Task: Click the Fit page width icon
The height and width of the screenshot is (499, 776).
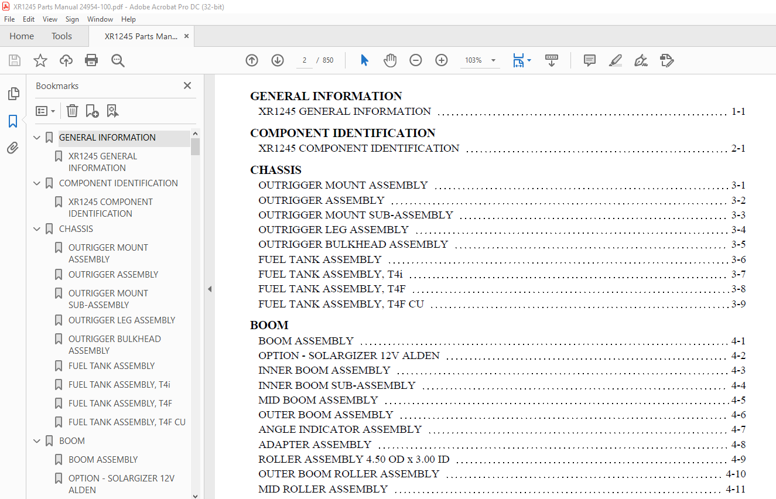Action: 518,60
